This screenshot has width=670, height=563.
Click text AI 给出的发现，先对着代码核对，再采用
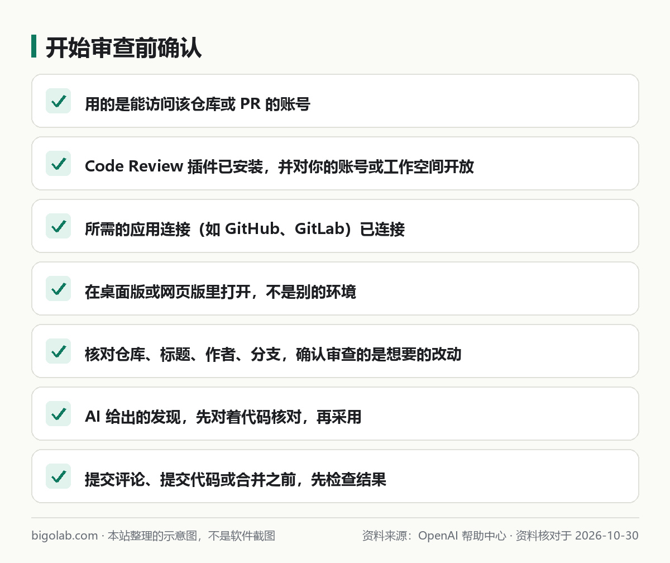click(x=223, y=417)
